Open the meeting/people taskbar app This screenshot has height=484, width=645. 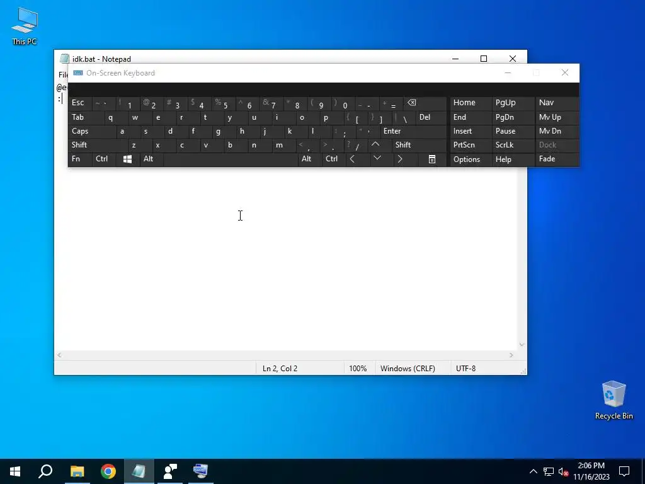[170, 471]
